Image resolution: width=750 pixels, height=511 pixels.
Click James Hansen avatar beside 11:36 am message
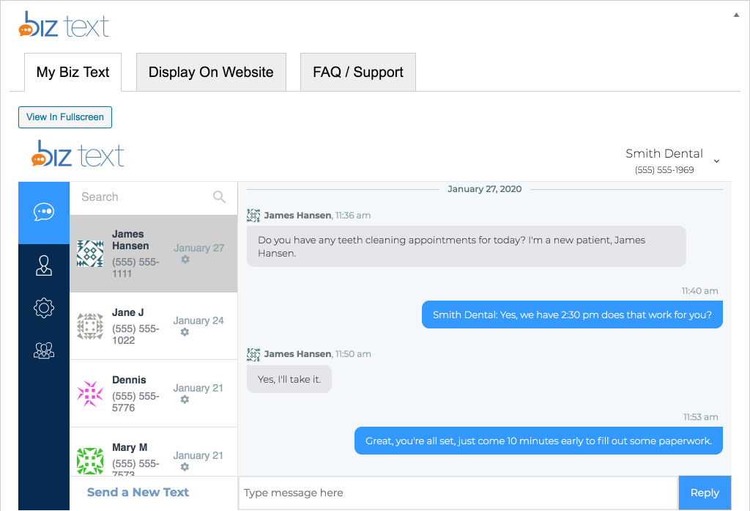pyautogui.click(x=253, y=216)
